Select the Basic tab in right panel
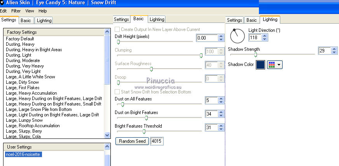Screen dimensions: 339x166 (252, 20)
